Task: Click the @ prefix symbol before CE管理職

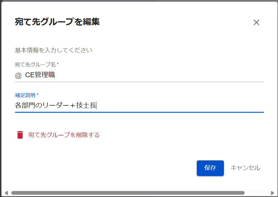Action: point(18,76)
